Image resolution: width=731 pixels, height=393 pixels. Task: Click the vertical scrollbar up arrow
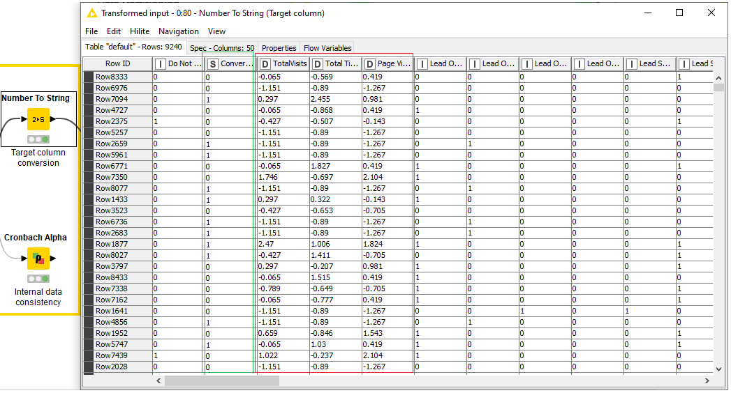pyautogui.click(x=718, y=78)
